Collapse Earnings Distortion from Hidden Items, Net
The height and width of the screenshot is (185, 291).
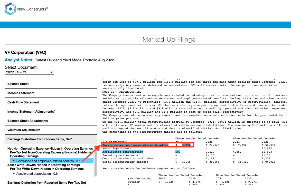coord(51,139)
